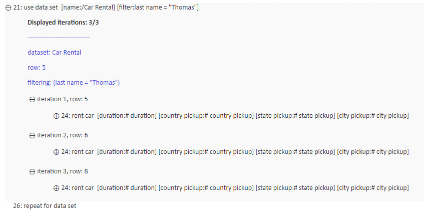Collapse iteration 1, row 5

pos(32,100)
